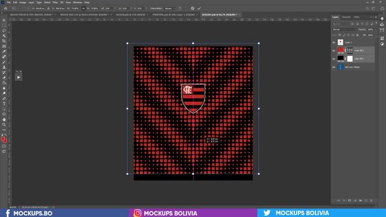Click the Home icon in options bar

5,8
